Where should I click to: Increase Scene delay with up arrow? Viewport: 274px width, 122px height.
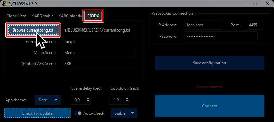(88, 99)
